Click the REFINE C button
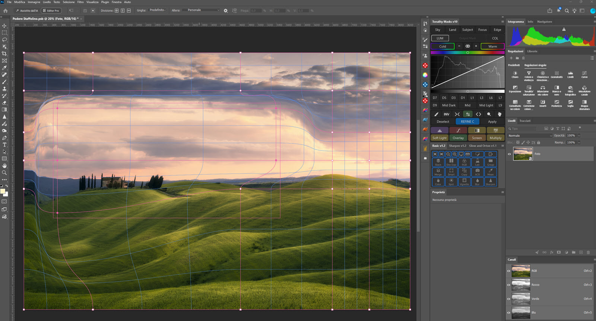596x321 pixels. (467, 121)
